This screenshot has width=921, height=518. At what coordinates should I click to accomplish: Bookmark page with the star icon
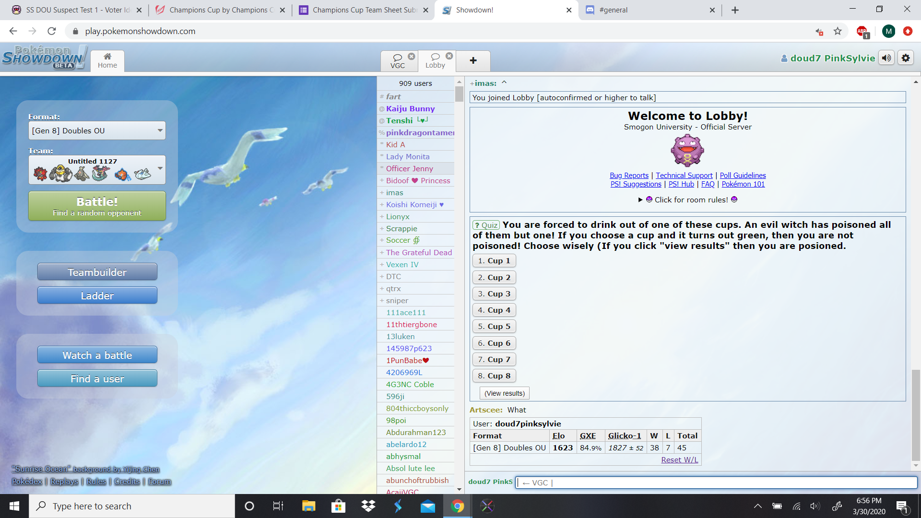click(x=838, y=31)
